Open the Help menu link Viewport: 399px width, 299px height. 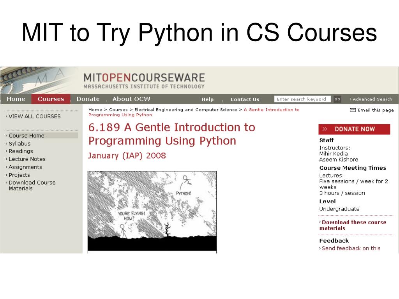pos(207,99)
